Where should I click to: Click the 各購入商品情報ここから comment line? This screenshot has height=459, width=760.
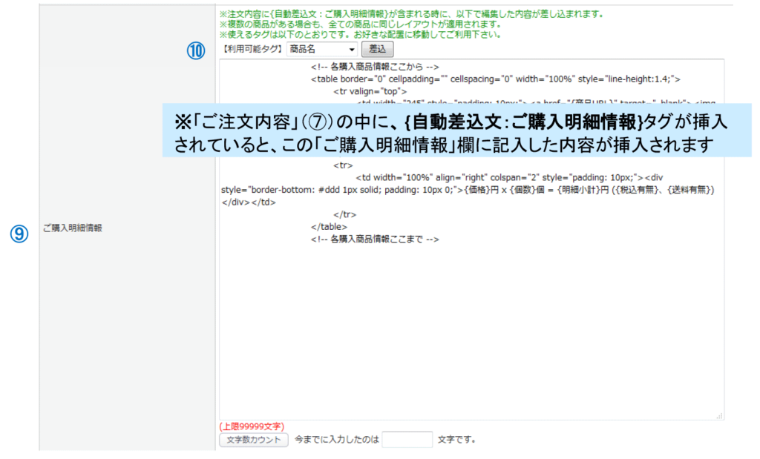click(375, 67)
